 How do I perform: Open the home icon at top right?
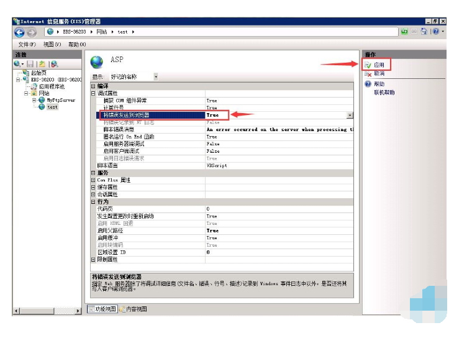424,31
